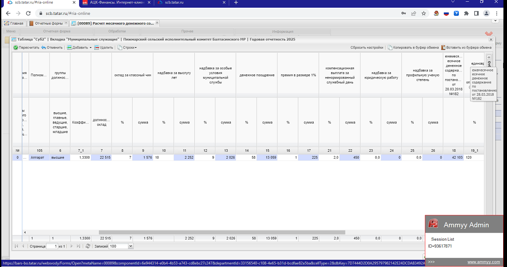Image resolution: width=507 pixels, height=267 pixels.
Task: Select row number 0 in the table
Action: (x=17, y=158)
